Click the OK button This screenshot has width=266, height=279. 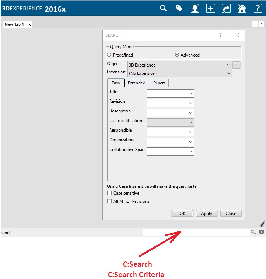182,213
